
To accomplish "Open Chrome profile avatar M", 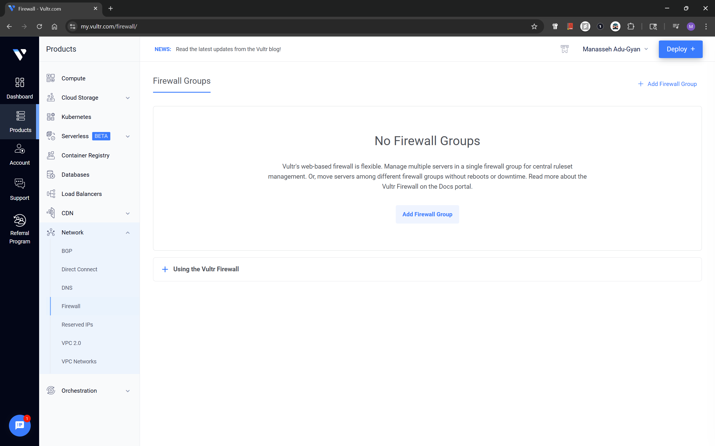I will point(691,27).
